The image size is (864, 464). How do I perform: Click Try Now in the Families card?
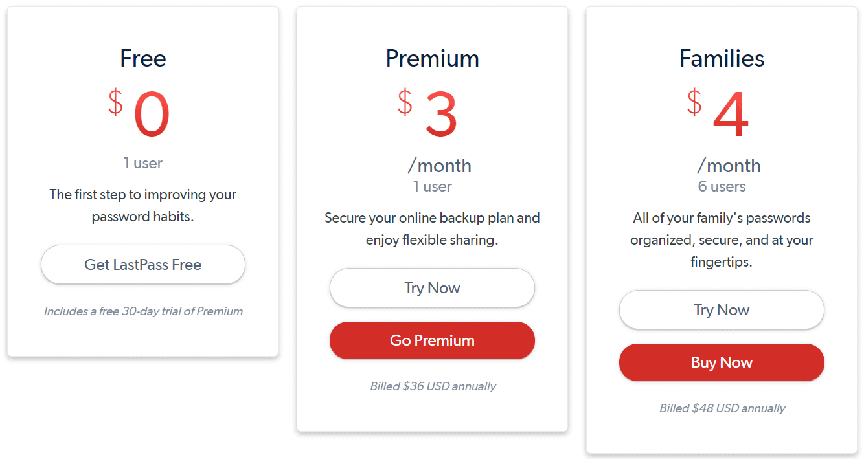(722, 310)
